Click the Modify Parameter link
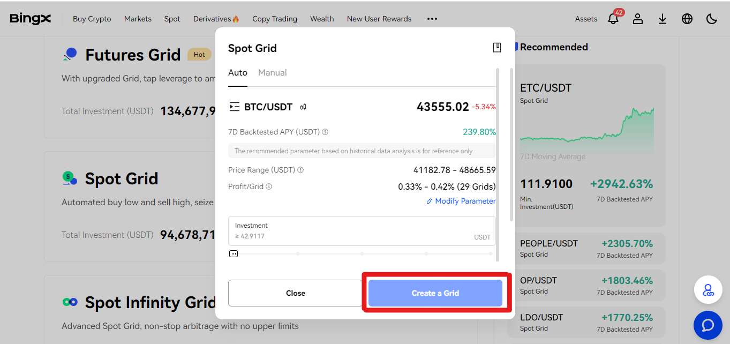730x344 pixels. (461, 201)
